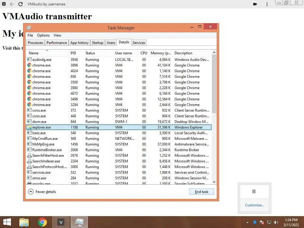The height and width of the screenshot is (228, 304).
Task: Click the SearchIndexer.exe icon
Action: (x=29, y=161)
